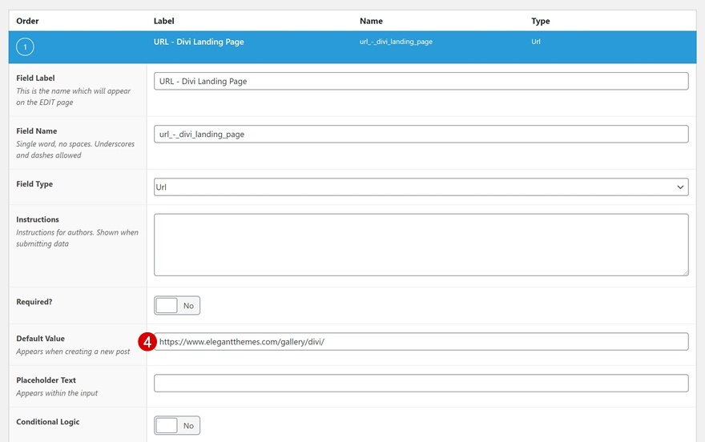Image resolution: width=705 pixels, height=442 pixels.
Task: Focus the Field Label text input
Action: 421,82
